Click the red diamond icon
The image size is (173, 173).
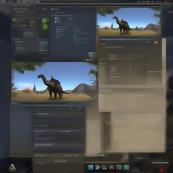pos(162,170)
